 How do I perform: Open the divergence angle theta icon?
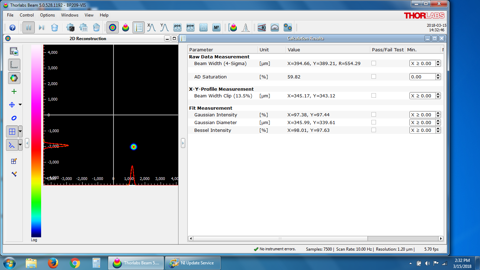point(262,27)
